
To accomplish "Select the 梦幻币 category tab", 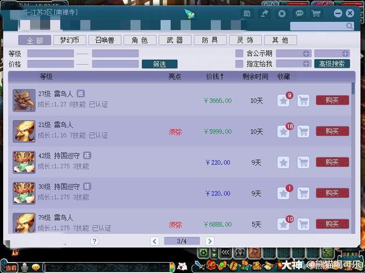I will click(69, 40).
